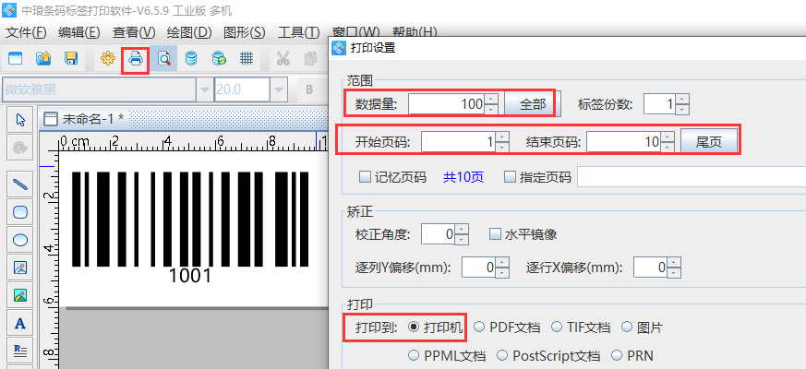Increase 开始页码 with the up arrow
The width and height of the screenshot is (806, 369).
[x=502, y=137]
